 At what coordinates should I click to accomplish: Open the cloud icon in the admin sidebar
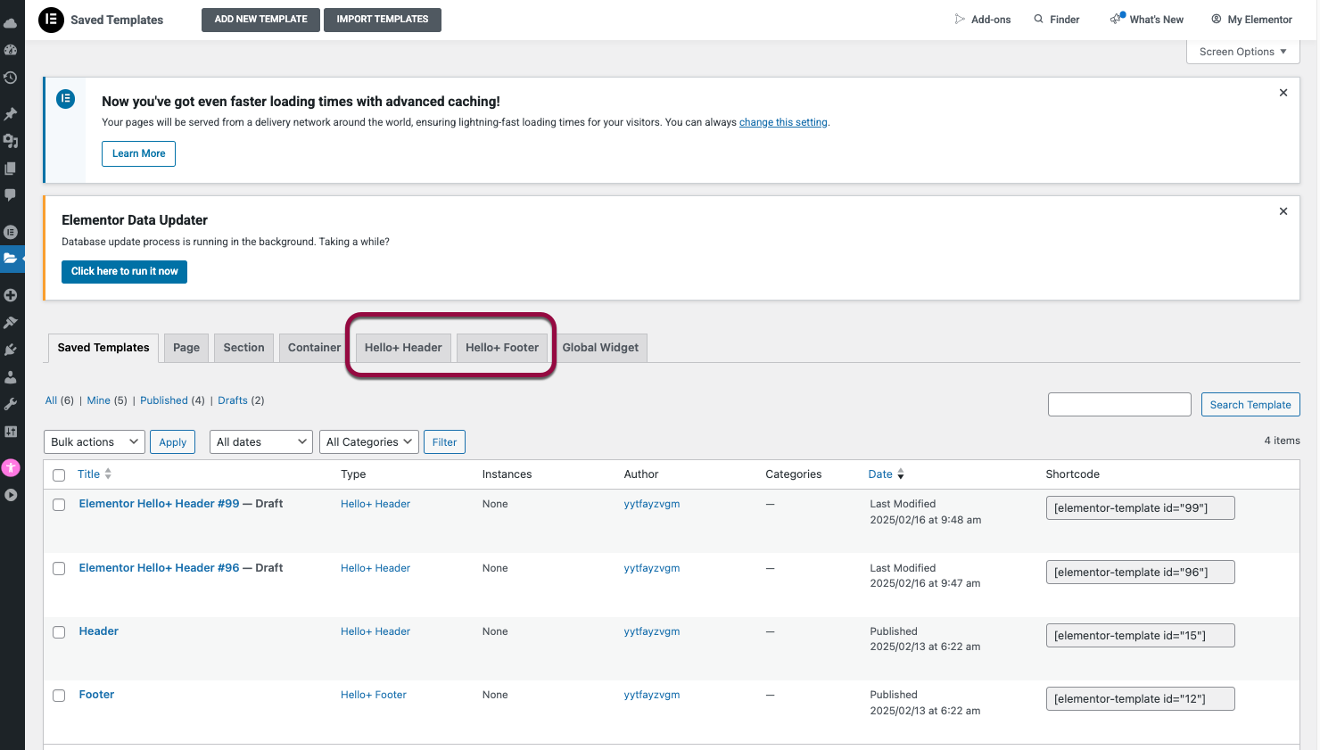11,22
